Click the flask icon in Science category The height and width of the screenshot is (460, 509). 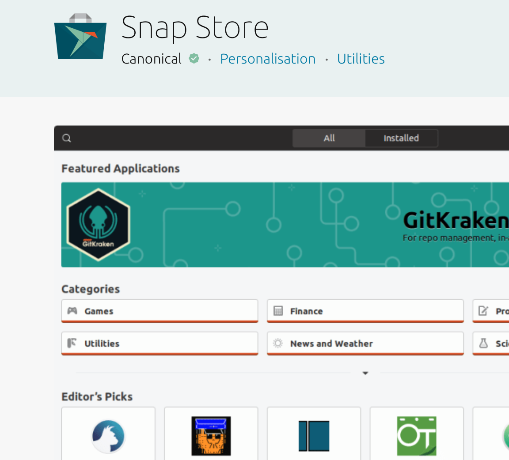coord(483,343)
